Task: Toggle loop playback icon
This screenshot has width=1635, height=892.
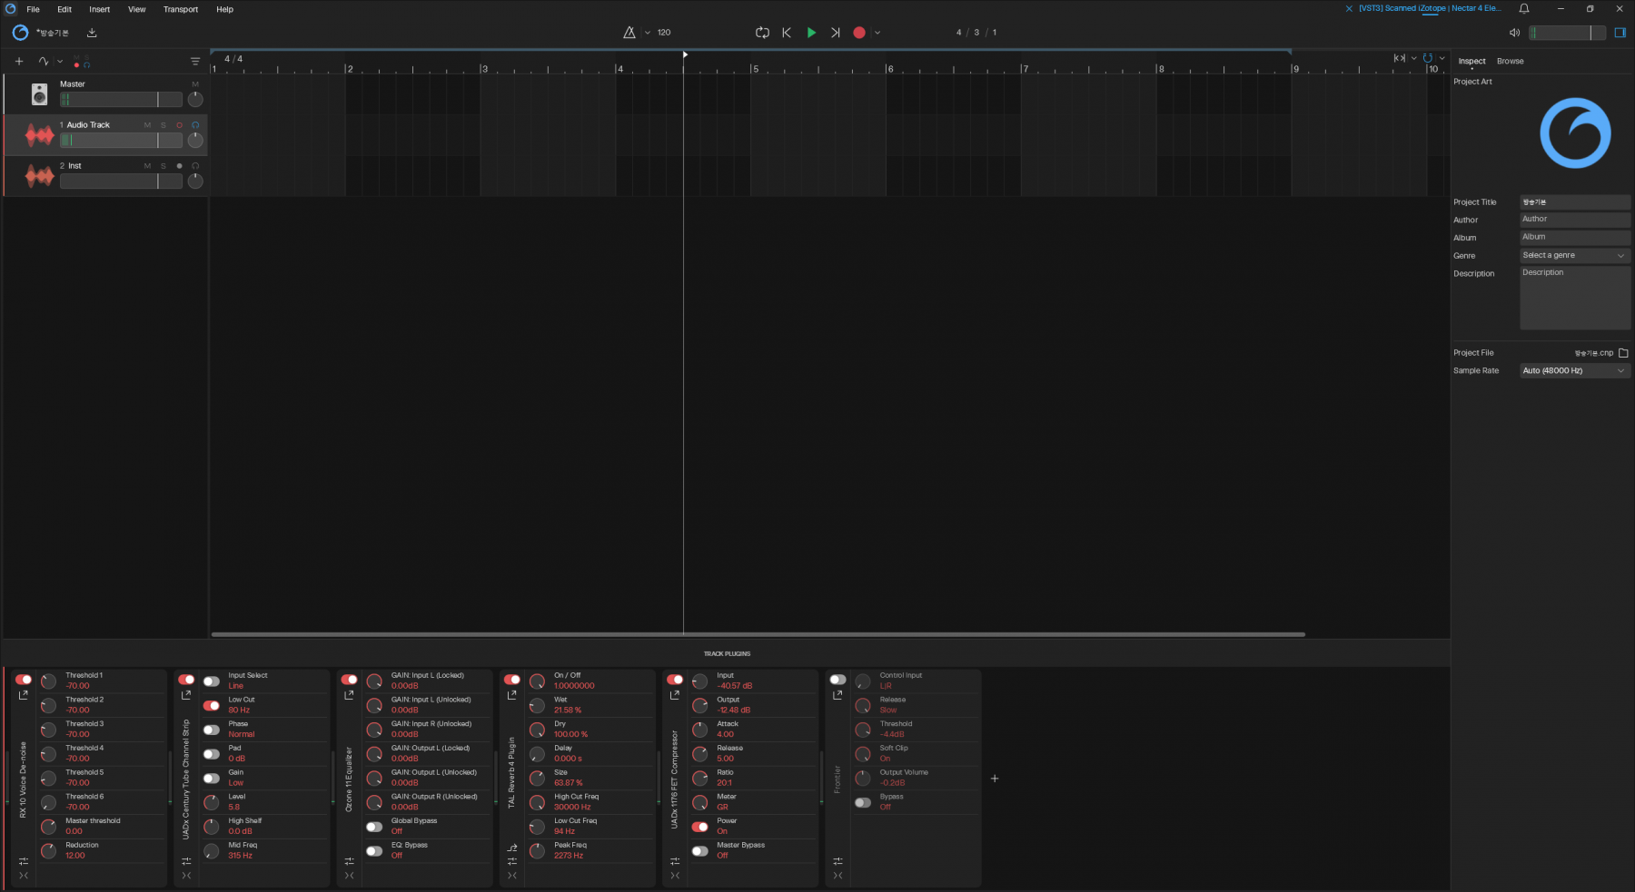Action: tap(762, 33)
